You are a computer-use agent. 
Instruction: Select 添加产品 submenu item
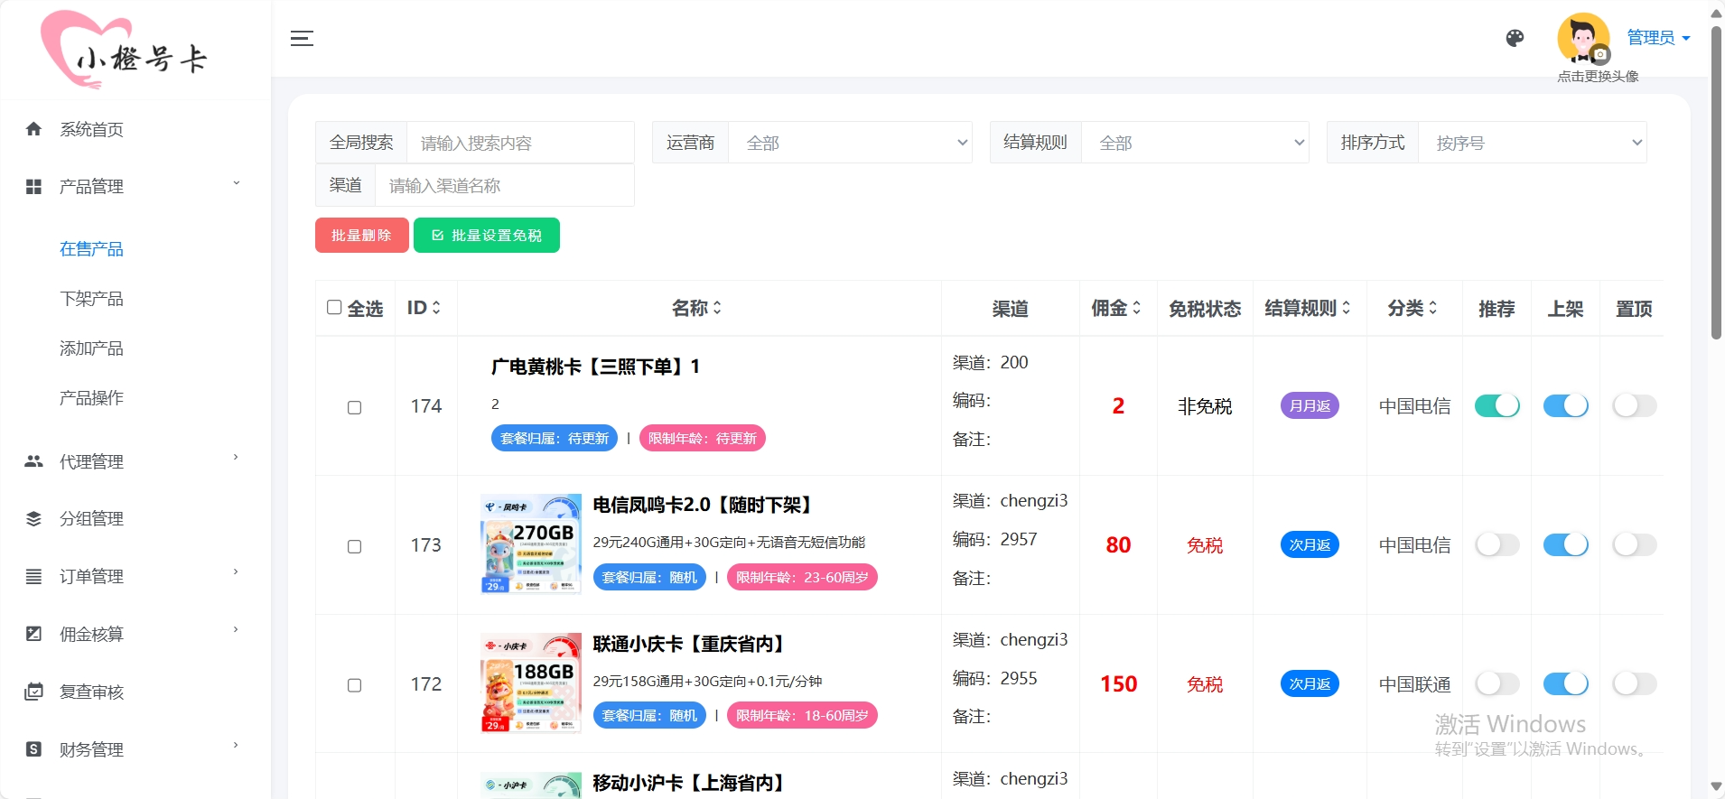tap(91, 348)
